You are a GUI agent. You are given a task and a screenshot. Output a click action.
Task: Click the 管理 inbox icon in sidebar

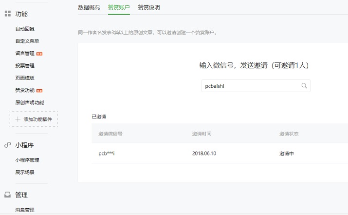pos(7,195)
